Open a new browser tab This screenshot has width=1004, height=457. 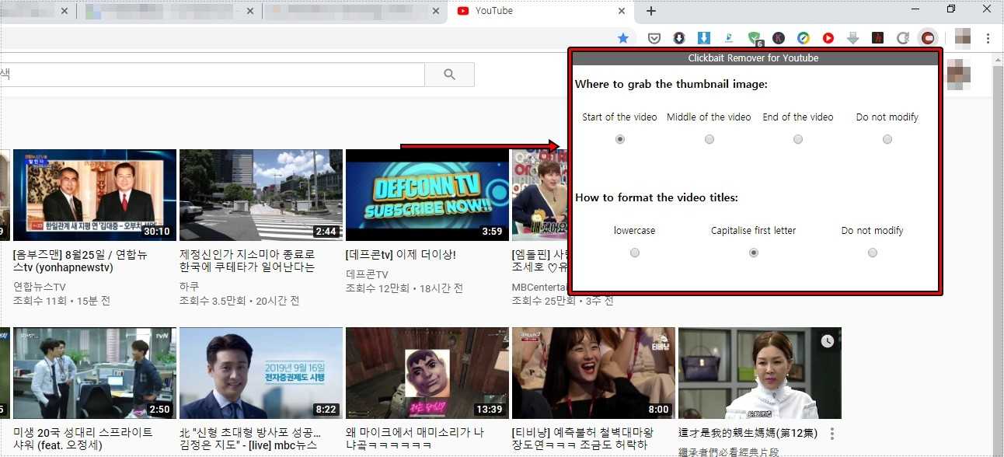point(651,11)
